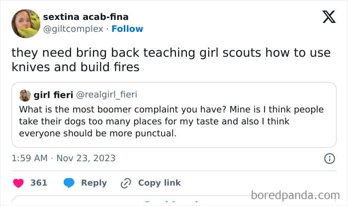Open sextina acab-fina's profile avatar
The height and width of the screenshot is (206, 348).
[x=25, y=23]
